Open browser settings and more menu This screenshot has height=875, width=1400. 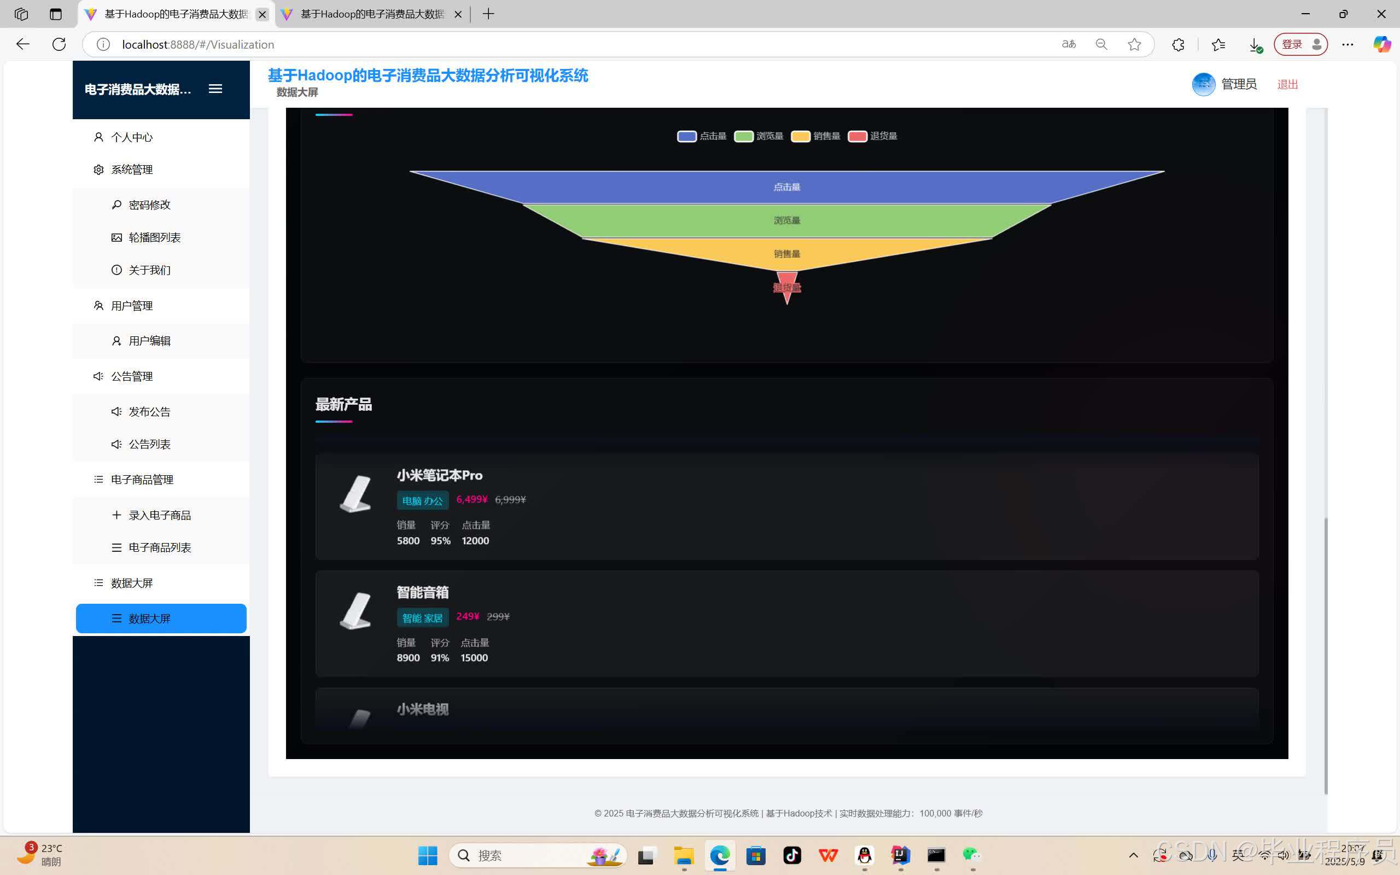[1347, 44]
